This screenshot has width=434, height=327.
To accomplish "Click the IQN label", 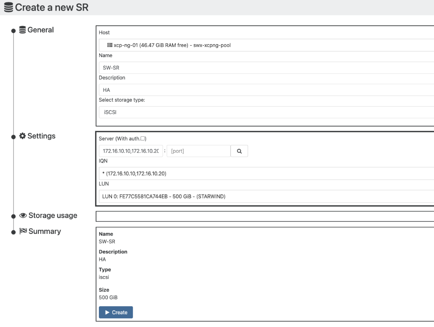I will pos(103,161).
